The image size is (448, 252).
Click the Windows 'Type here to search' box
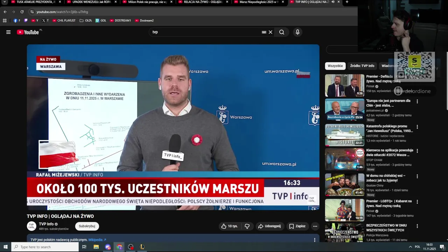click(45, 247)
